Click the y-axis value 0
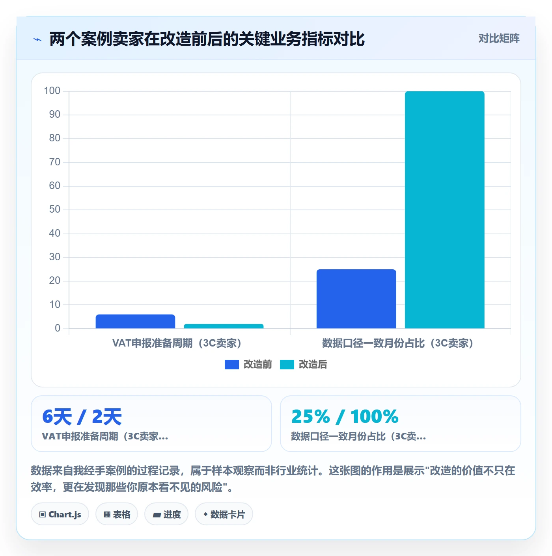Viewport: 552px width, 556px height. 58,328
